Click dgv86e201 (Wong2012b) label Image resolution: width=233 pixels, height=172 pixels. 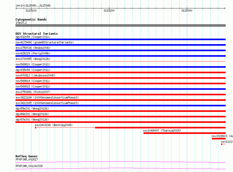coord(32,114)
